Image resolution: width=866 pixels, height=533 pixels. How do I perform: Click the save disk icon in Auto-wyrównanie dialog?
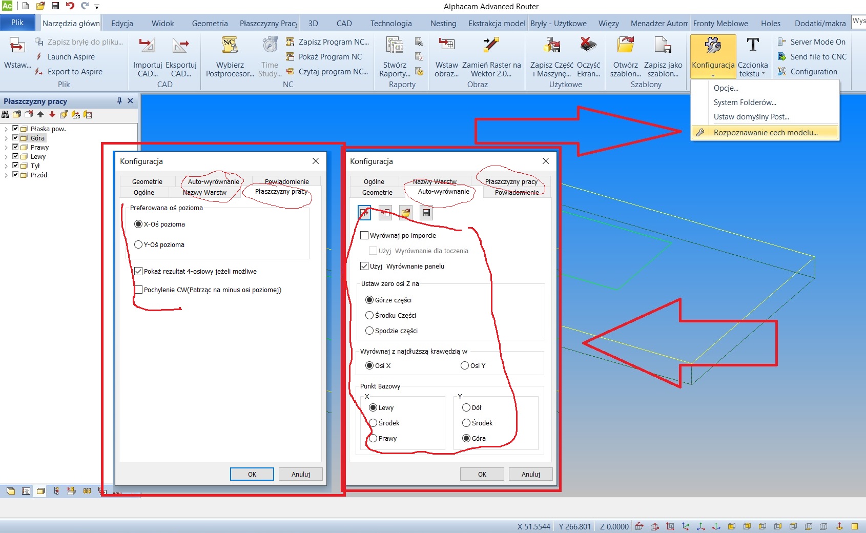[426, 213]
